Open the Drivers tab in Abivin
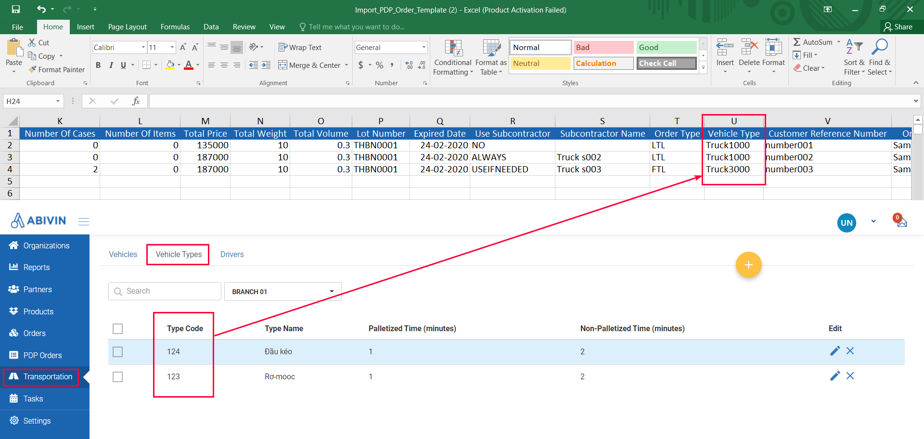The image size is (924, 439). 232,254
